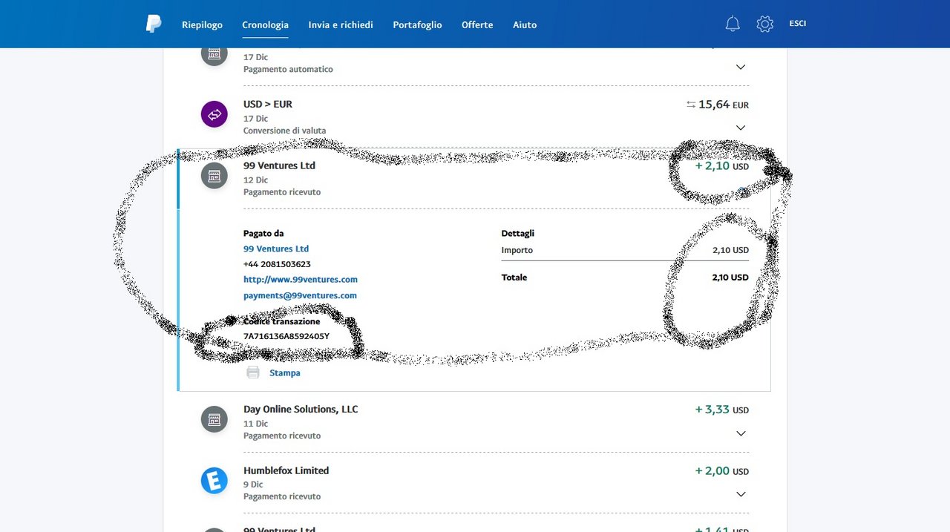Image resolution: width=950 pixels, height=532 pixels.
Task: Select the Cronologia tab
Action: (265, 24)
